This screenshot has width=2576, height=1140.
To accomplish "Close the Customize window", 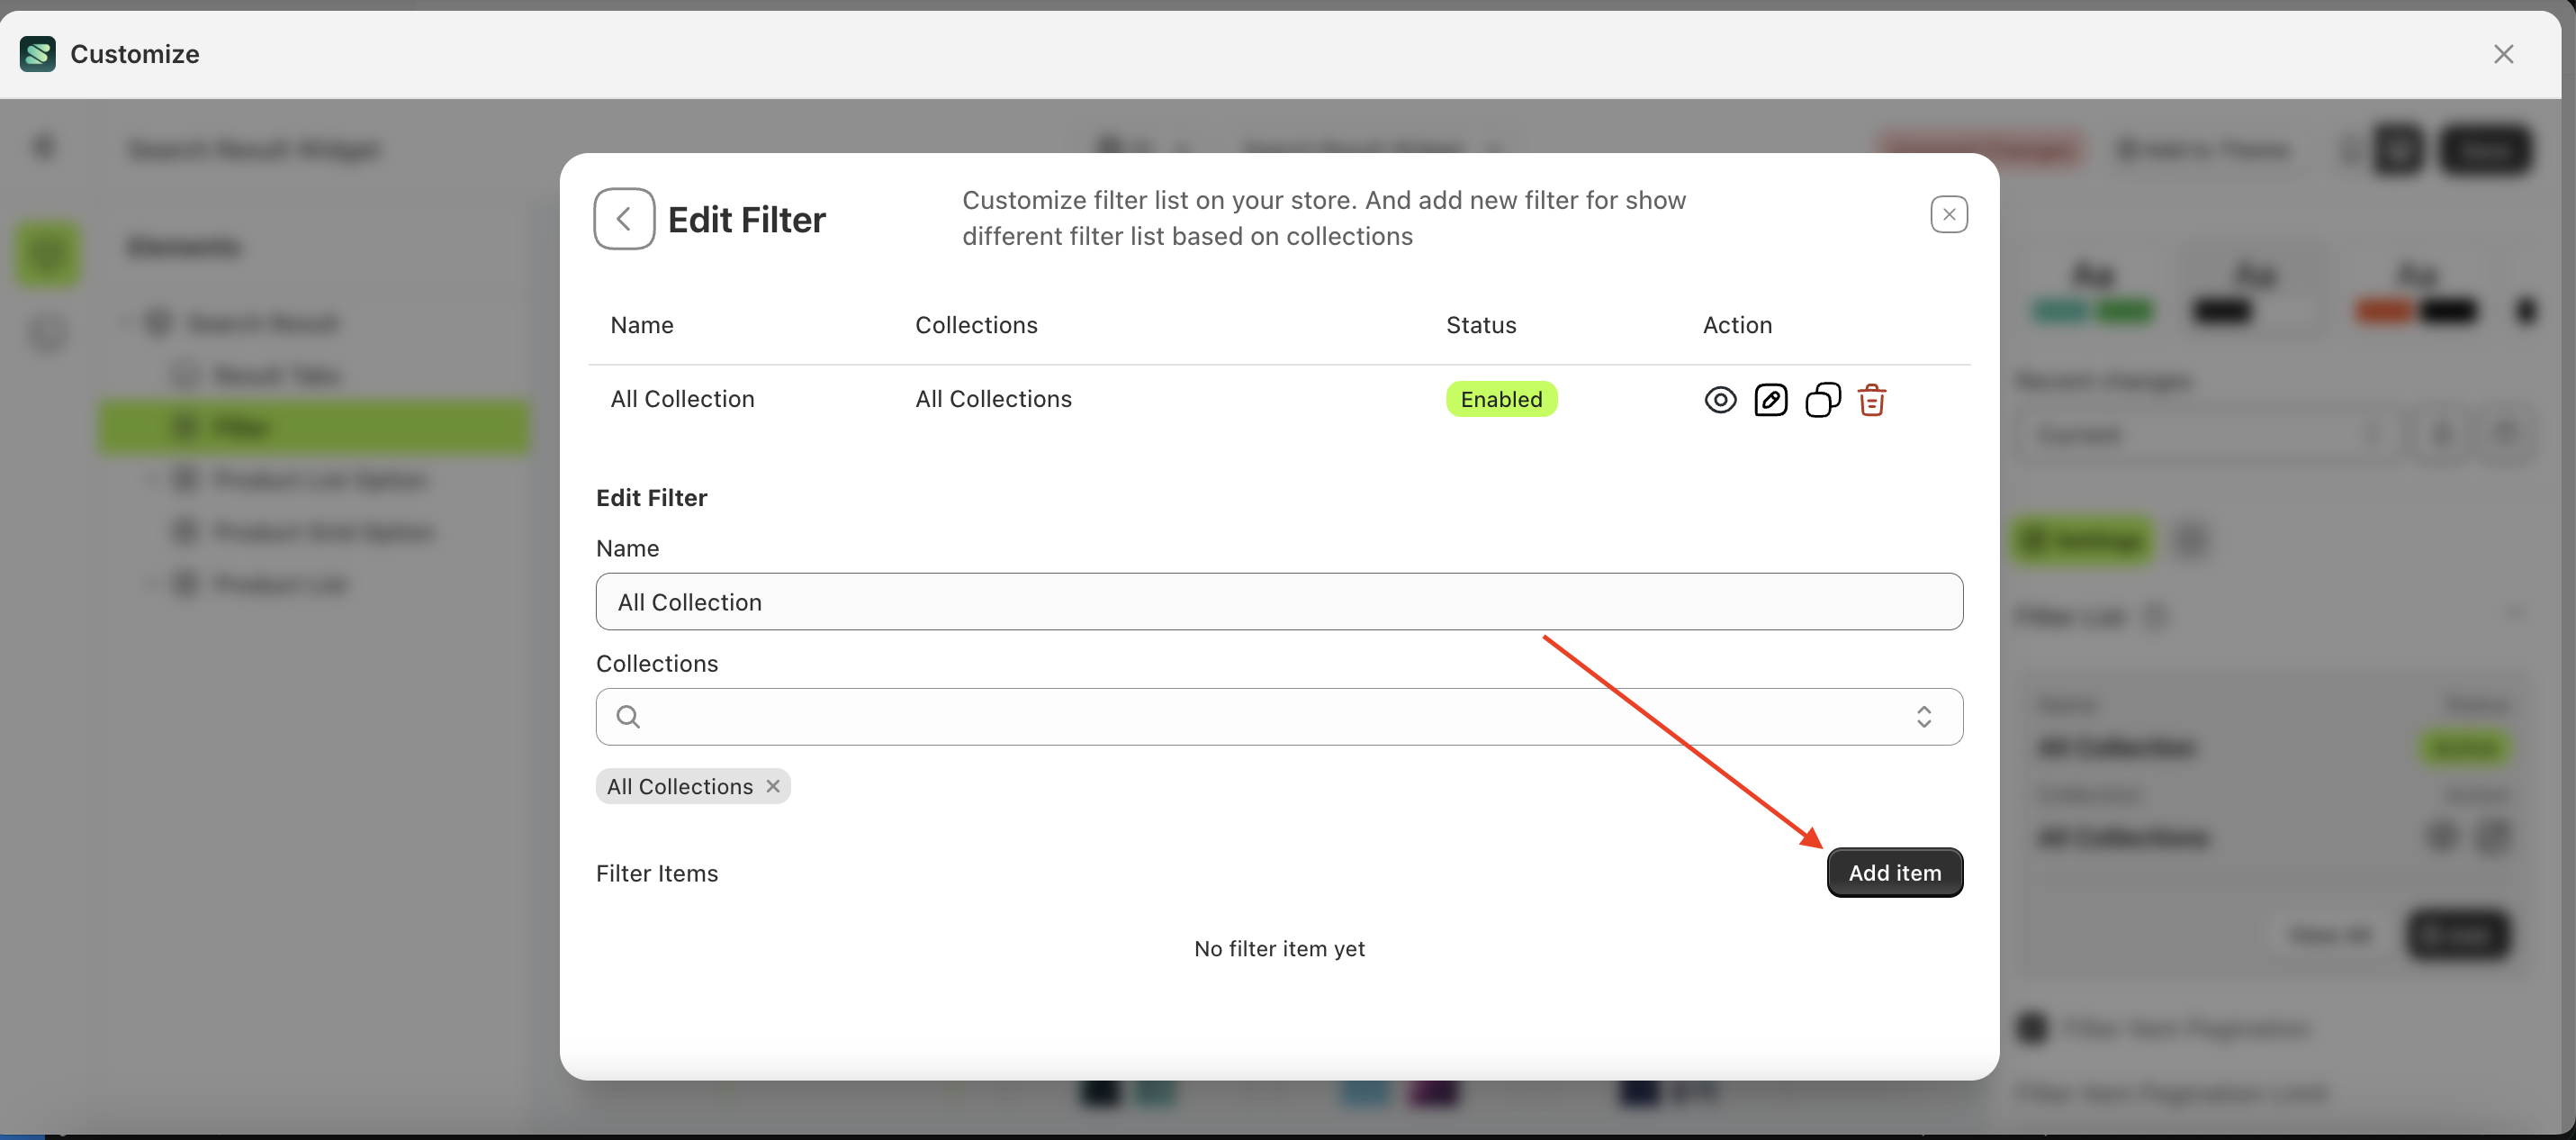I will pos(2503,54).
